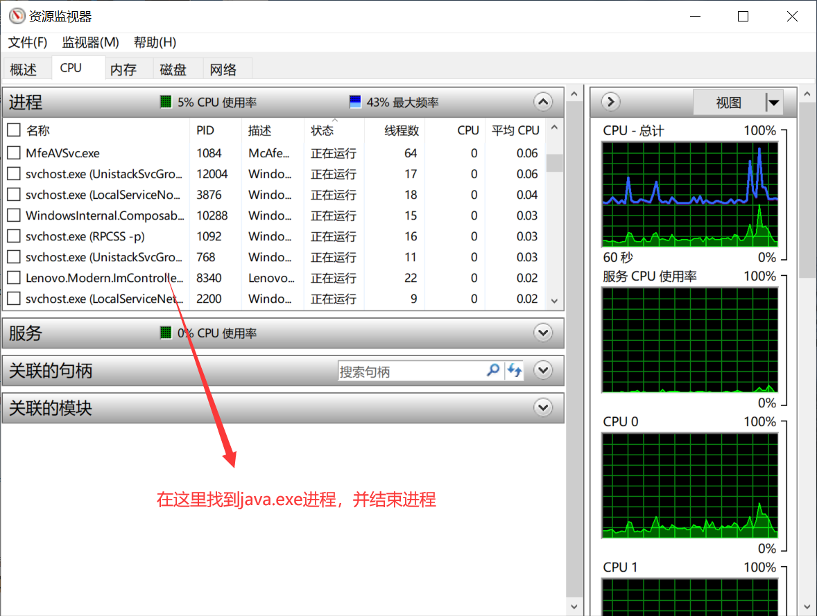This screenshot has height=616, width=817.
Task: Expand the 服务 section
Action: click(x=543, y=332)
